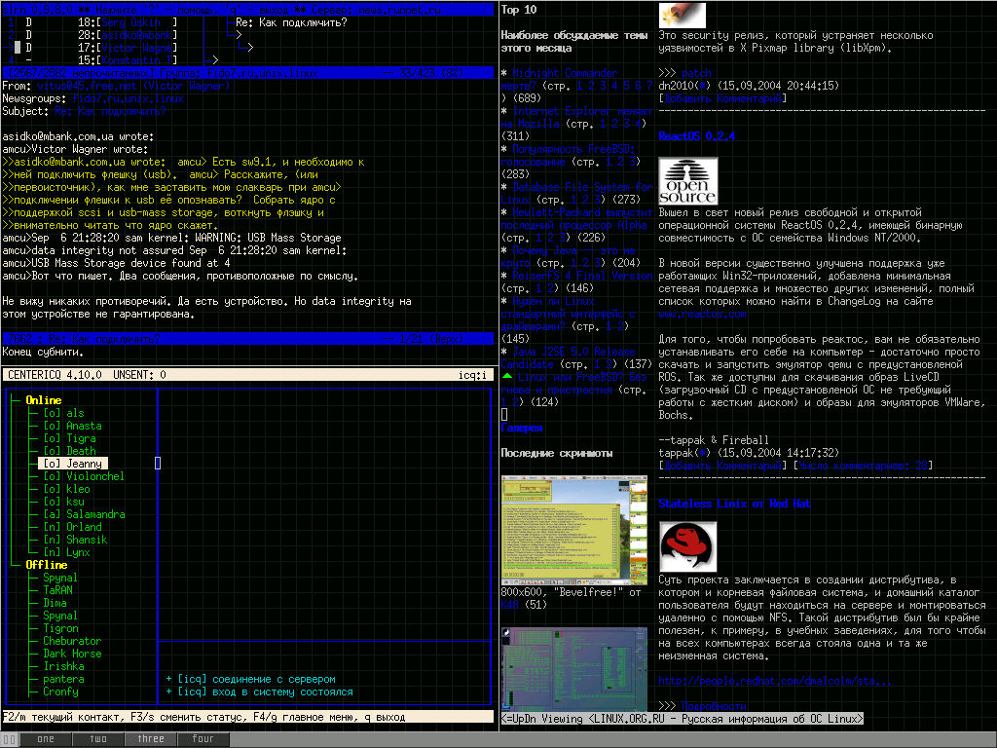Select offline contact TaRAN
Viewport: 997px width, 748px height.
[x=57, y=590]
